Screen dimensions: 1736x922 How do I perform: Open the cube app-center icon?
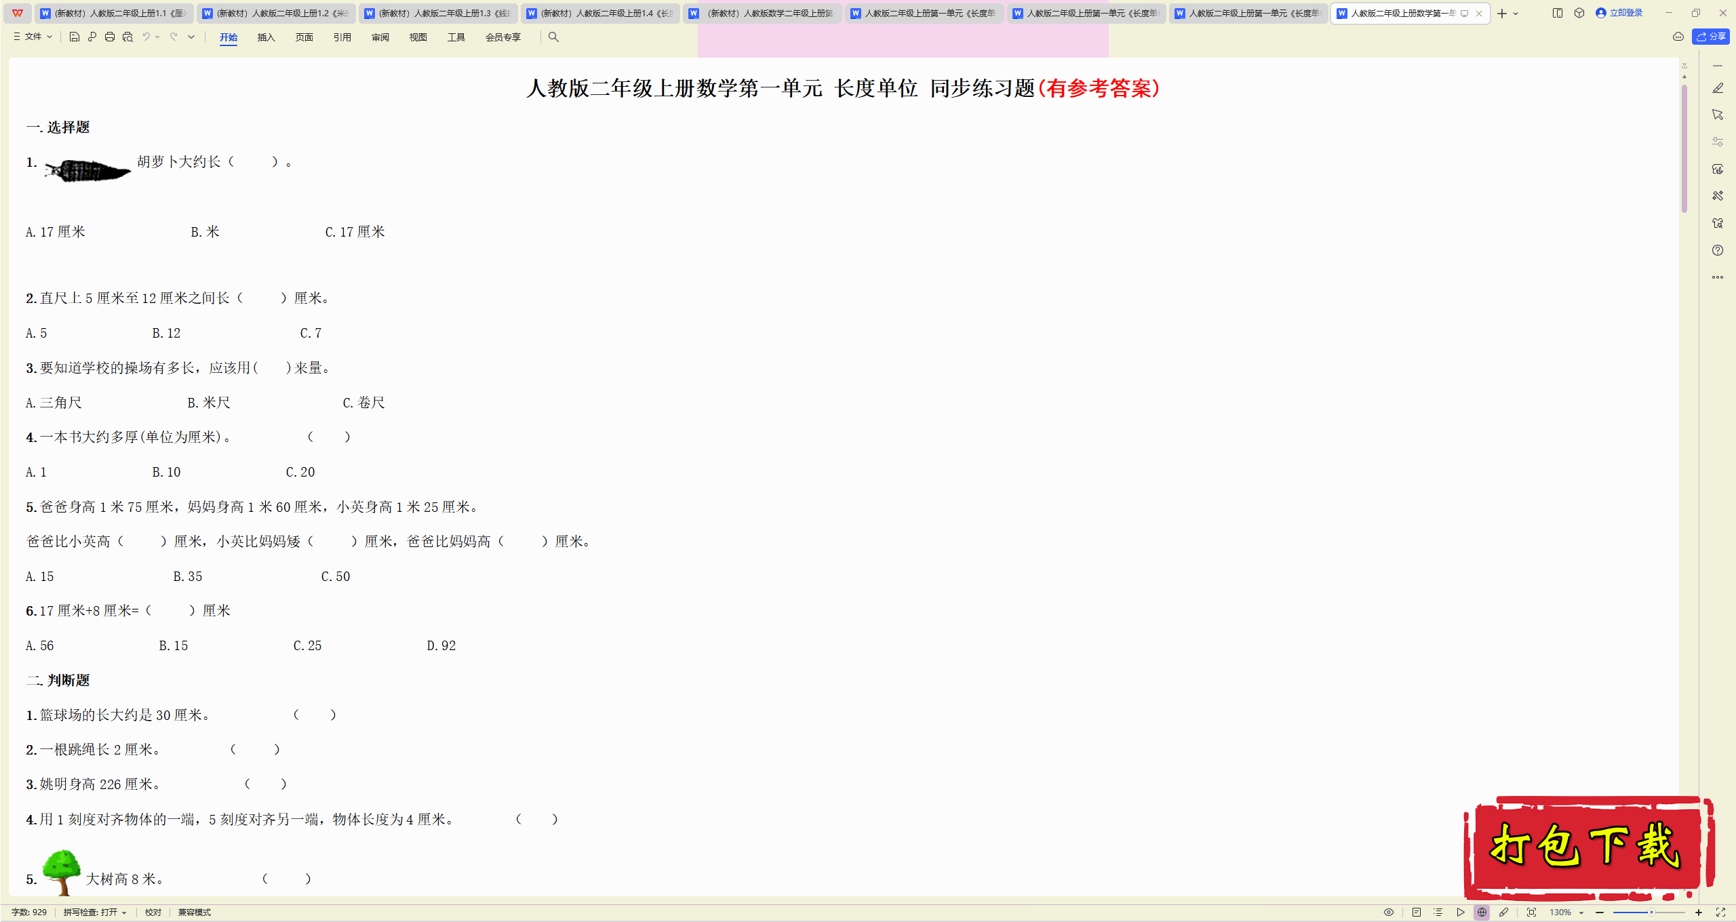coord(1579,13)
